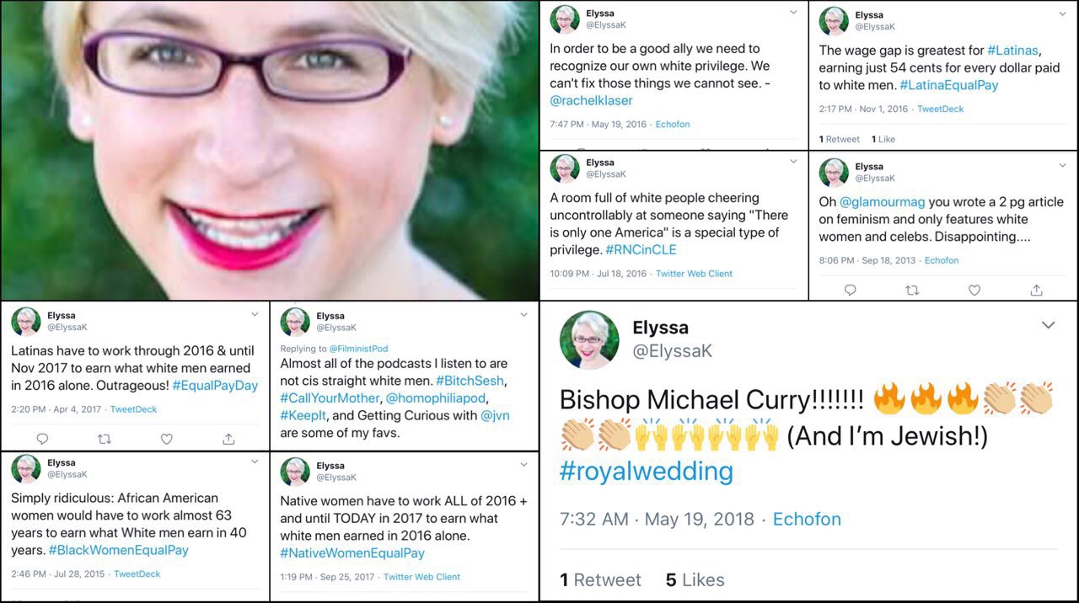
Task: Expand chevron on podcasts reply tweet
Action: [523, 315]
